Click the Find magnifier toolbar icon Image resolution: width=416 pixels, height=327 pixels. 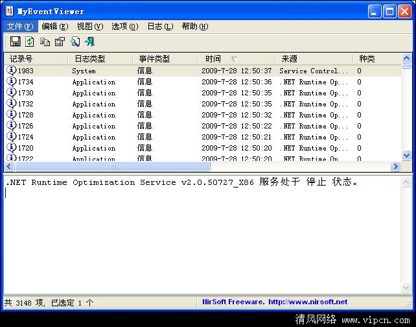[x=75, y=42]
